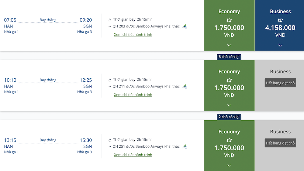This screenshot has width=304, height=171.
Task: Open itinerary details link for QH 211
Action: [133, 95]
